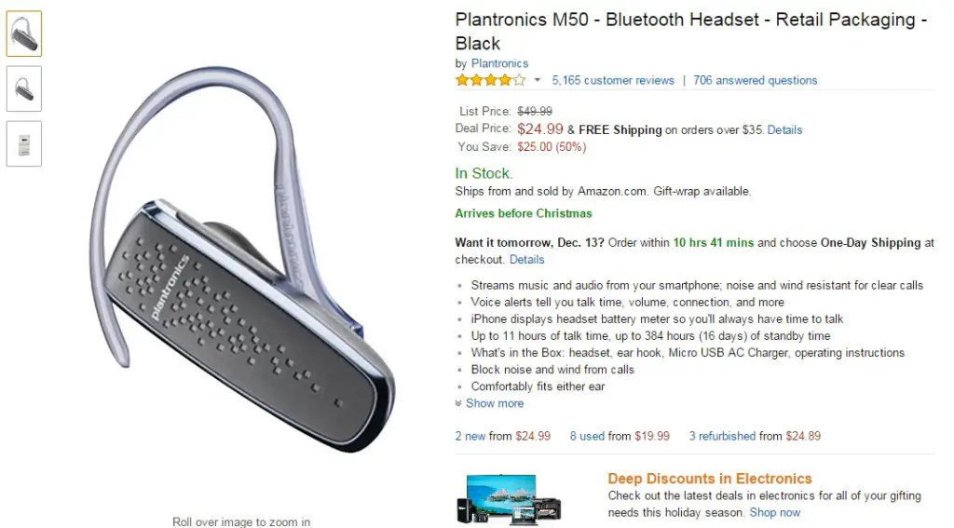The width and height of the screenshot is (954, 528).
Task: Click the four-star rating icons
Action: (491, 80)
